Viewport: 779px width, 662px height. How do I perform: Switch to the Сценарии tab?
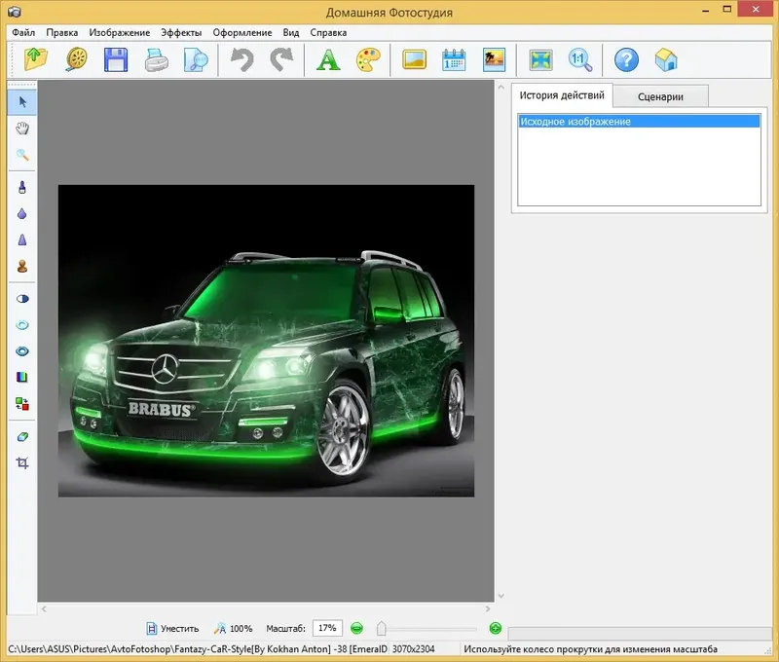660,96
